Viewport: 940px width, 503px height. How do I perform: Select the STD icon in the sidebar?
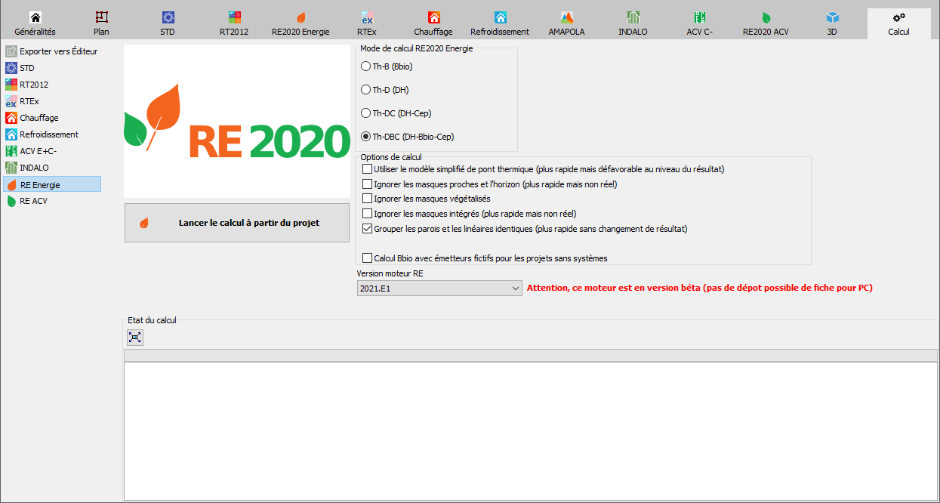click(x=11, y=68)
